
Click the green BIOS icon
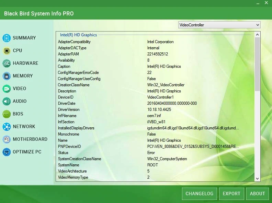click(7, 114)
